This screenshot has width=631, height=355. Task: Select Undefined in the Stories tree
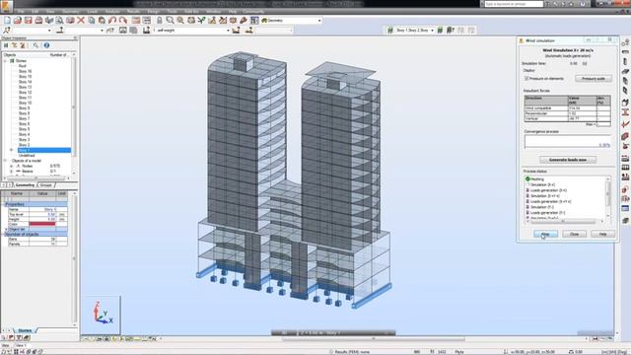(x=27, y=156)
